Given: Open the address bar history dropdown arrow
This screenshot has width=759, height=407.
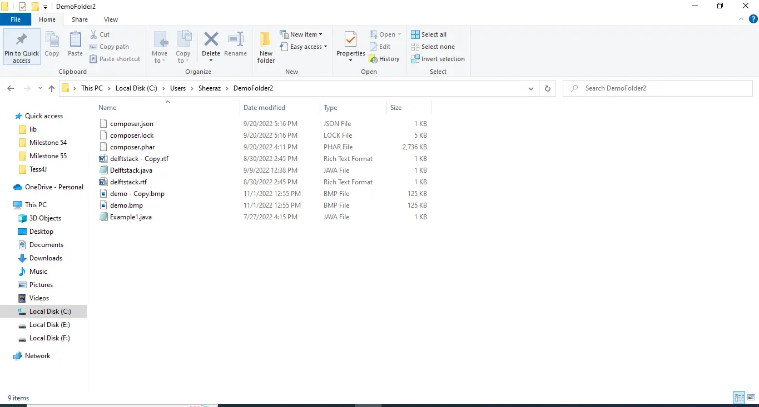Looking at the screenshot, I should click(531, 88).
